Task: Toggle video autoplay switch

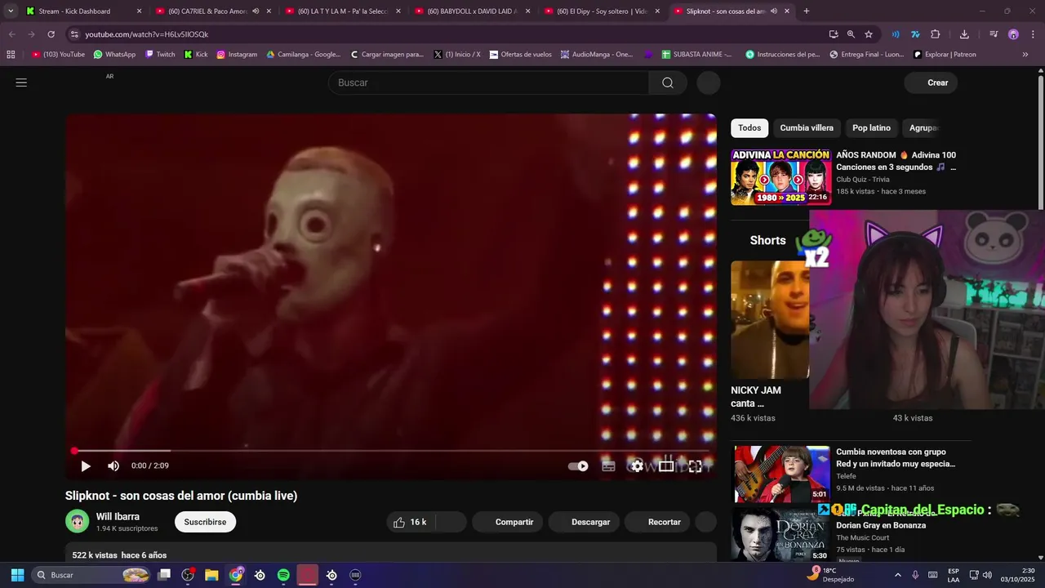Action: click(578, 466)
